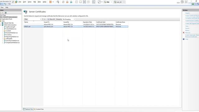199x112 pixels.
Task: Click the stretch guest display icon
Action: tap(99, 2)
